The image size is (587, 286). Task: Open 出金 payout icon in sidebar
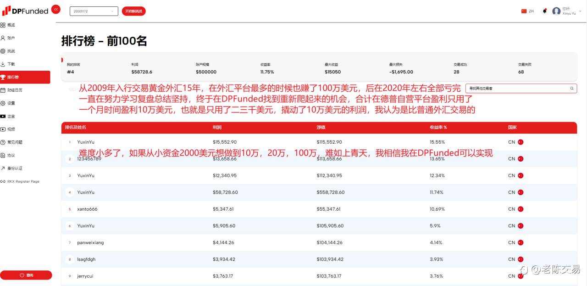[x=3, y=116]
